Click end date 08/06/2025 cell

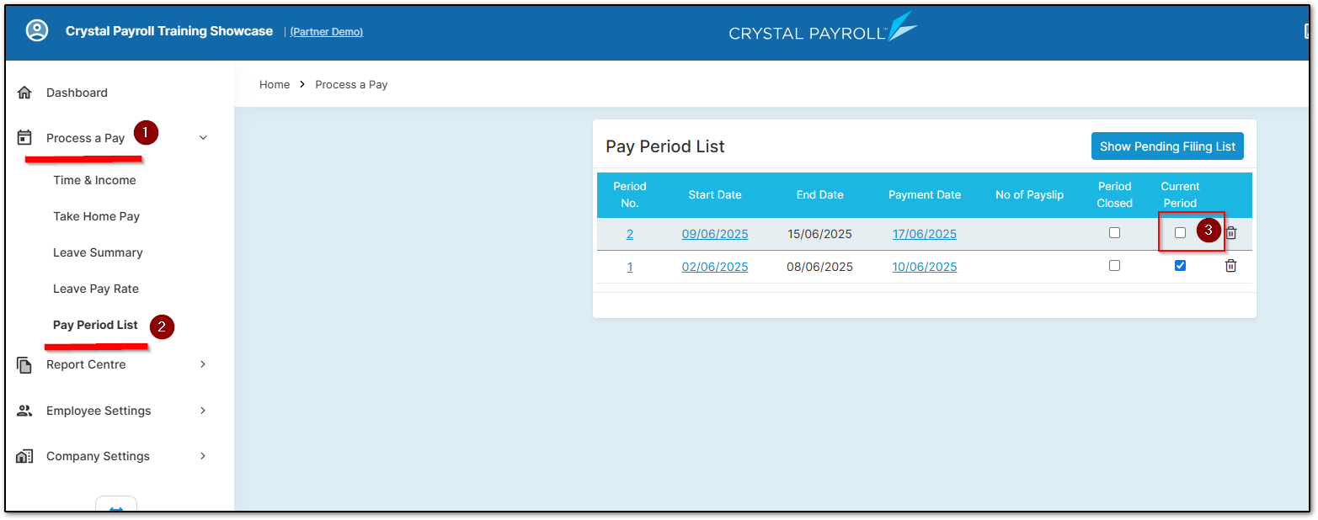click(x=820, y=267)
